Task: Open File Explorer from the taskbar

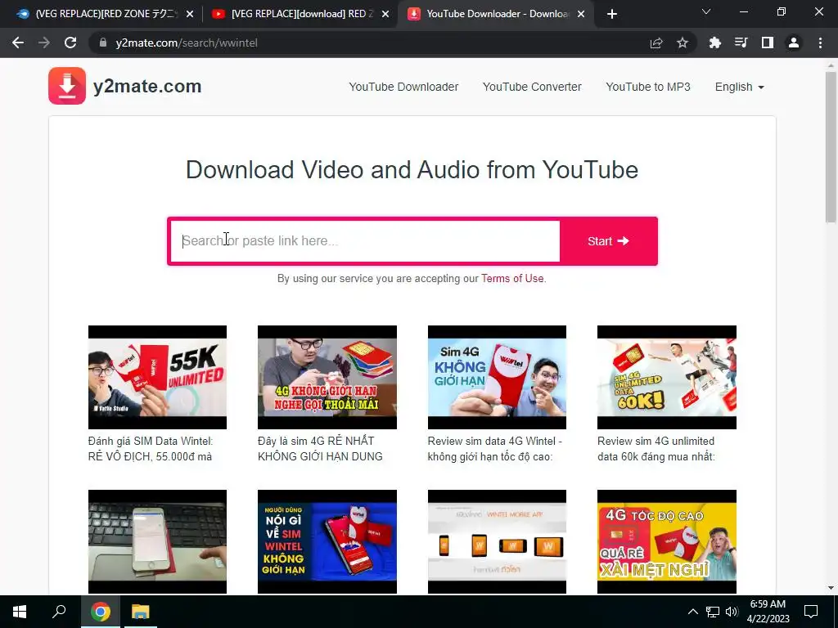Action: pyautogui.click(x=141, y=612)
